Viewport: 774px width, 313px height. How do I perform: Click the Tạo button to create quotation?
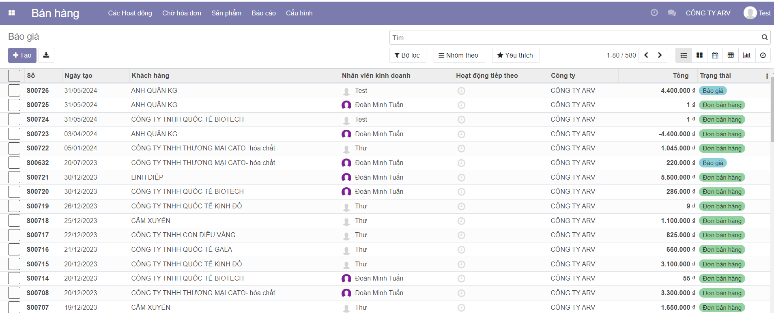pos(22,55)
